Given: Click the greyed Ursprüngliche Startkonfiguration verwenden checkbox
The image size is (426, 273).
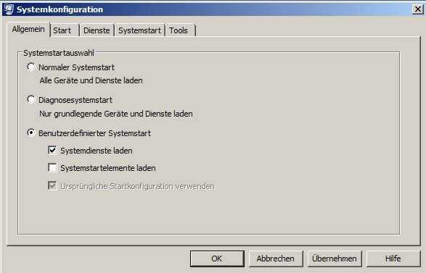Looking at the screenshot, I should [52, 186].
